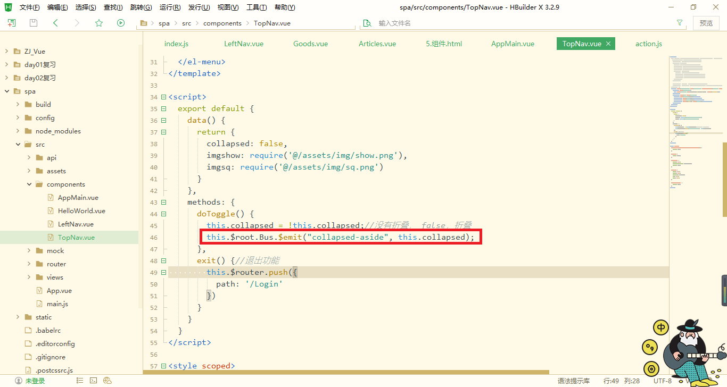Bookmark with the star icon
Image resolution: width=727 pixels, height=387 pixels.
[99, 23]
